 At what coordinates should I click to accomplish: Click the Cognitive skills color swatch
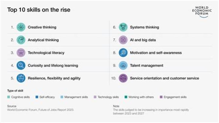tap(9, 97)
